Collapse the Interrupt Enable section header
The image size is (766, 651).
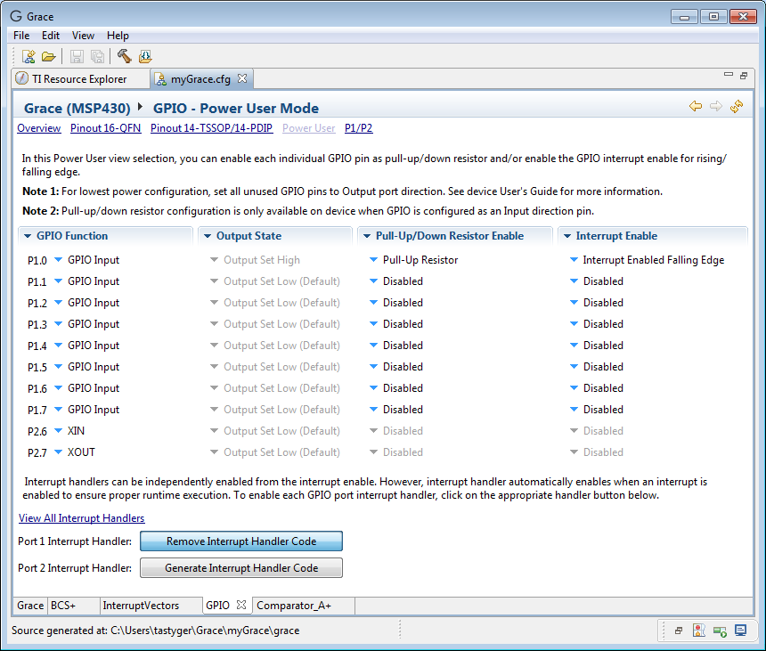[567, 236]
